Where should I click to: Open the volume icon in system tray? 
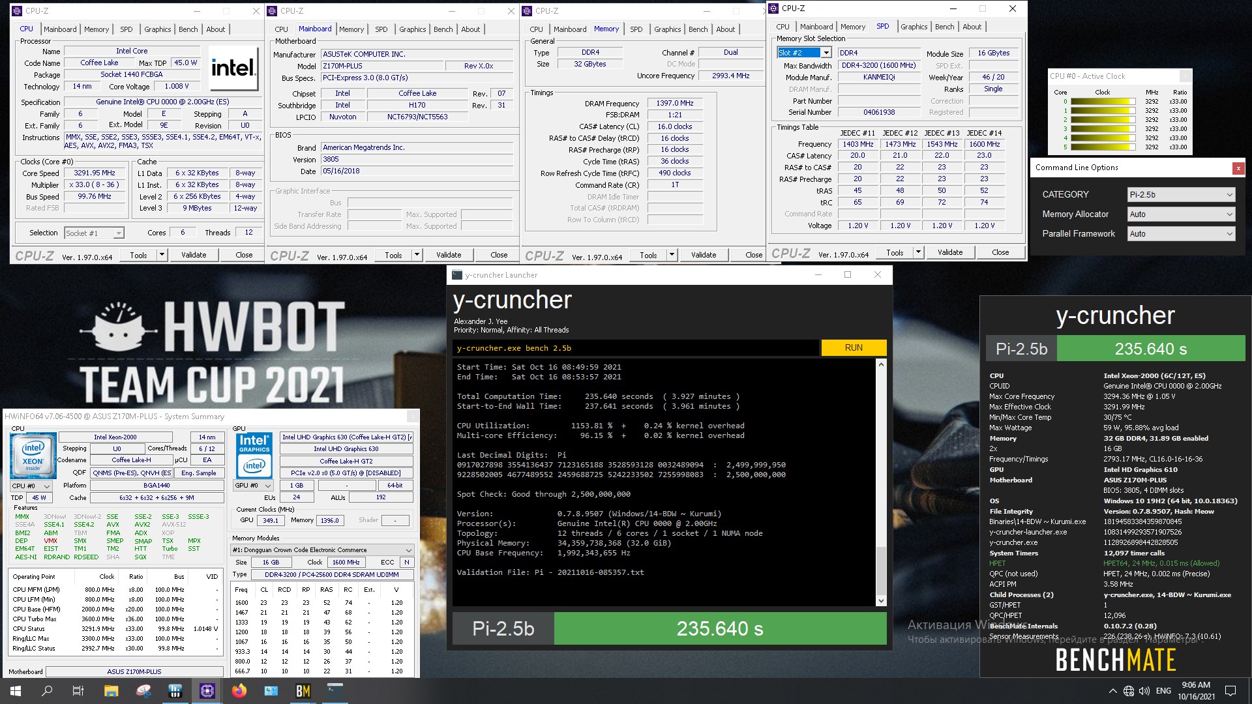[x=1144, y=691]
